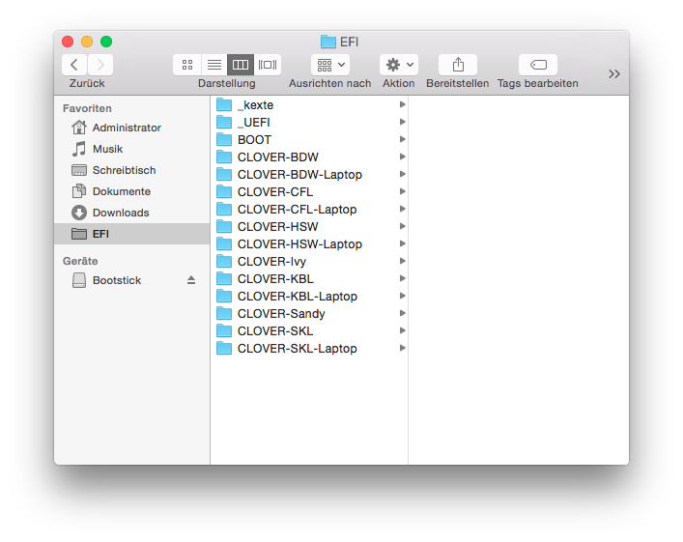
Task: Select the CLOVER-BDW folder icon
Action: (x=224, y=157)
